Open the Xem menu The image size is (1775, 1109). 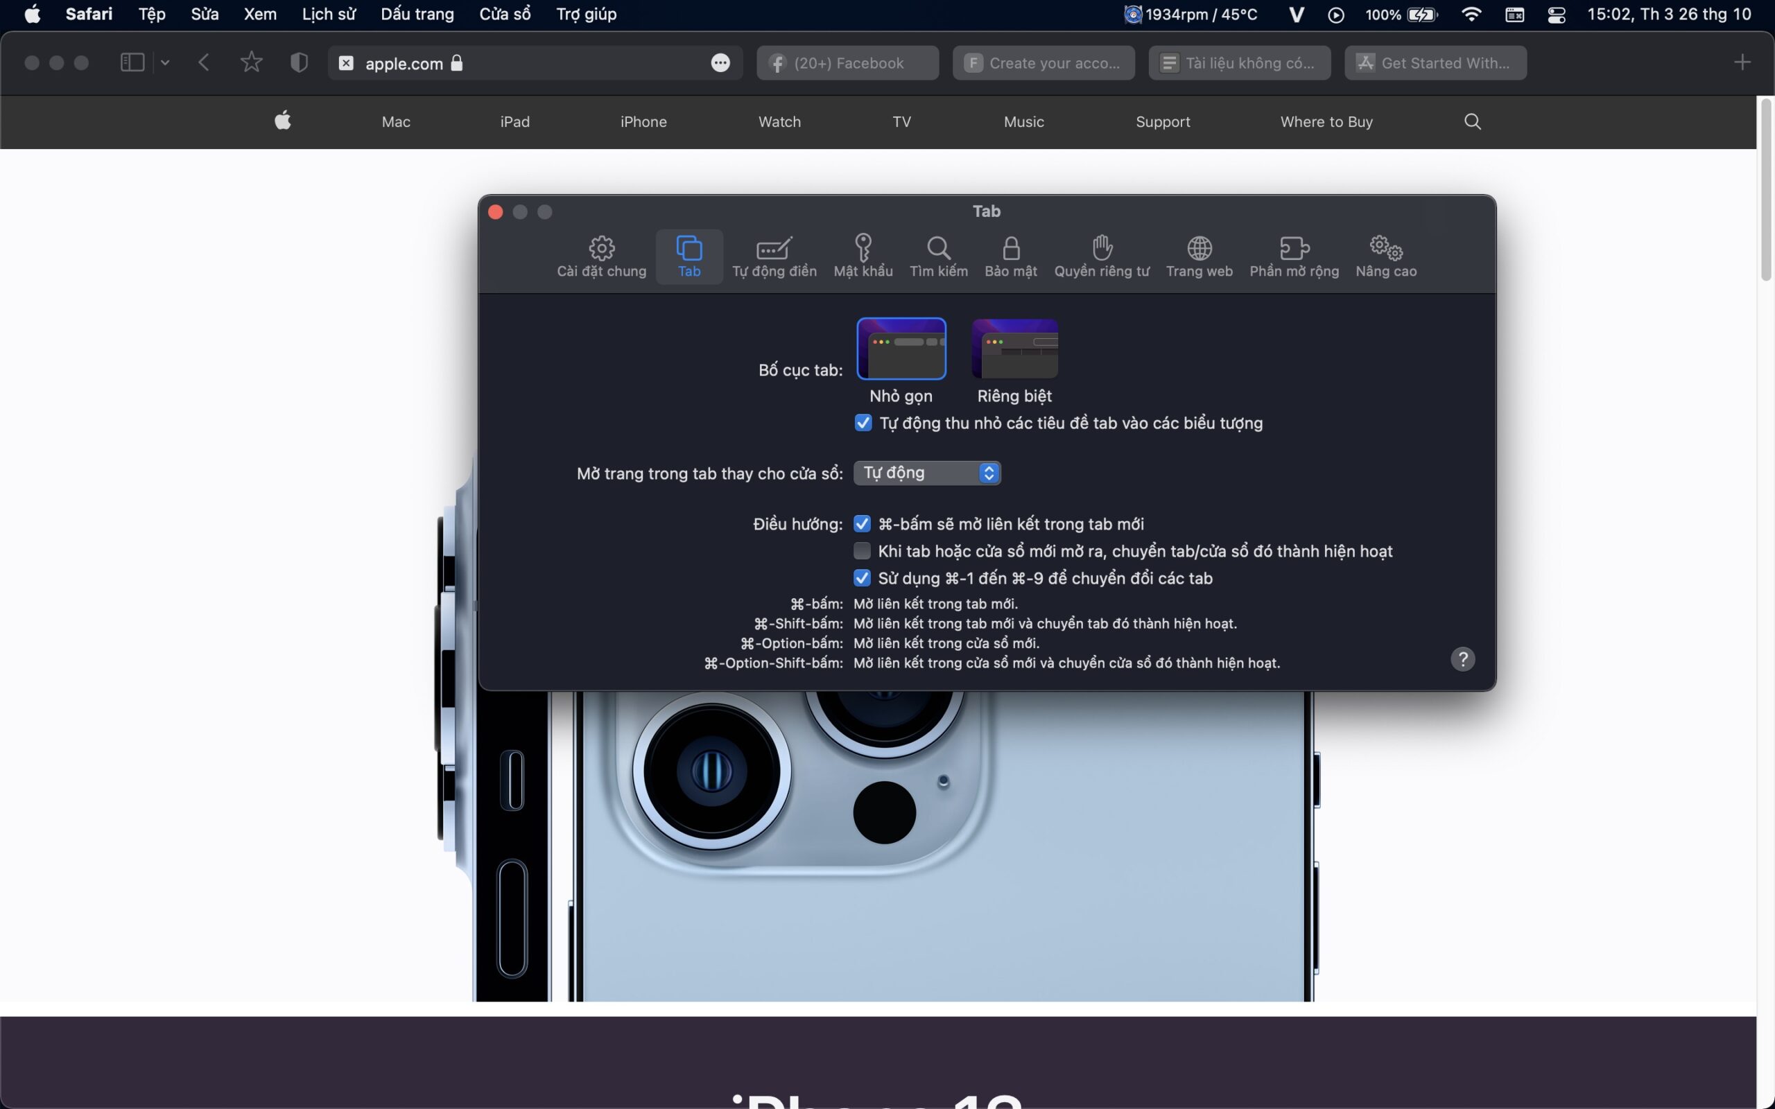(261, 14)
